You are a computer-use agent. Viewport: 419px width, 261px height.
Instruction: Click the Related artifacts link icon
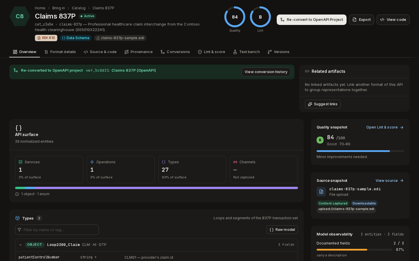[x=307, y=71]
